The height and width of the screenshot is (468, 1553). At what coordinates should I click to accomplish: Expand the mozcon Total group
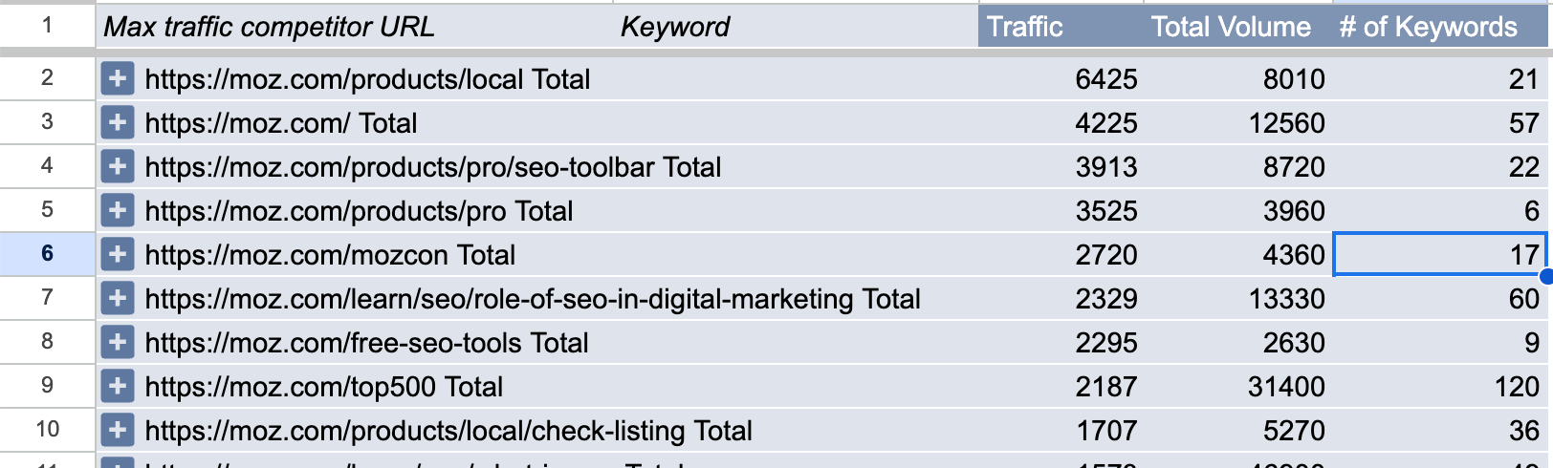click(x=118, y=254)
